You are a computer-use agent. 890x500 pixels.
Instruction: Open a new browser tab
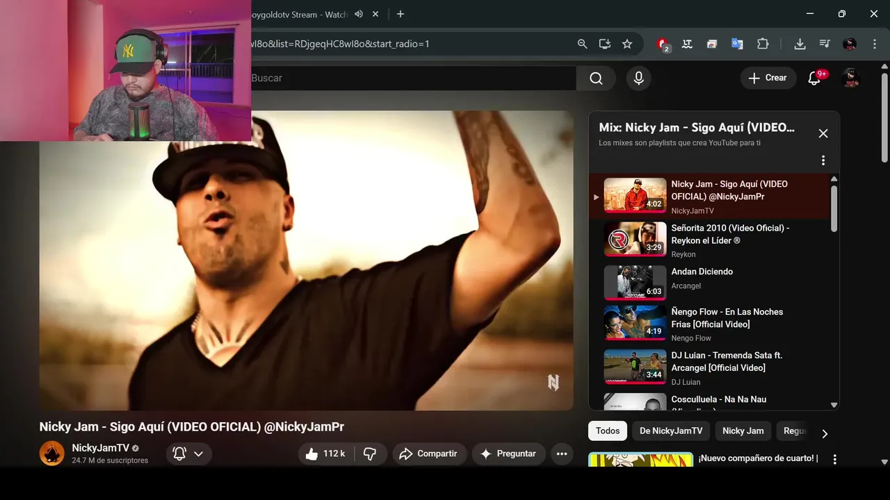tap(400, 14)
